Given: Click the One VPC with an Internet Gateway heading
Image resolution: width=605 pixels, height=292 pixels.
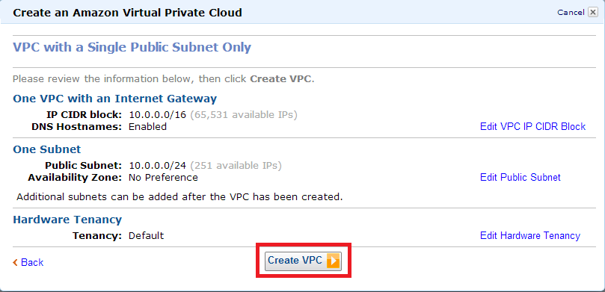Looking at the screenshot, I should tap(114, 99).
